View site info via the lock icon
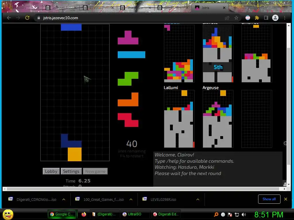 click(39, 18)
